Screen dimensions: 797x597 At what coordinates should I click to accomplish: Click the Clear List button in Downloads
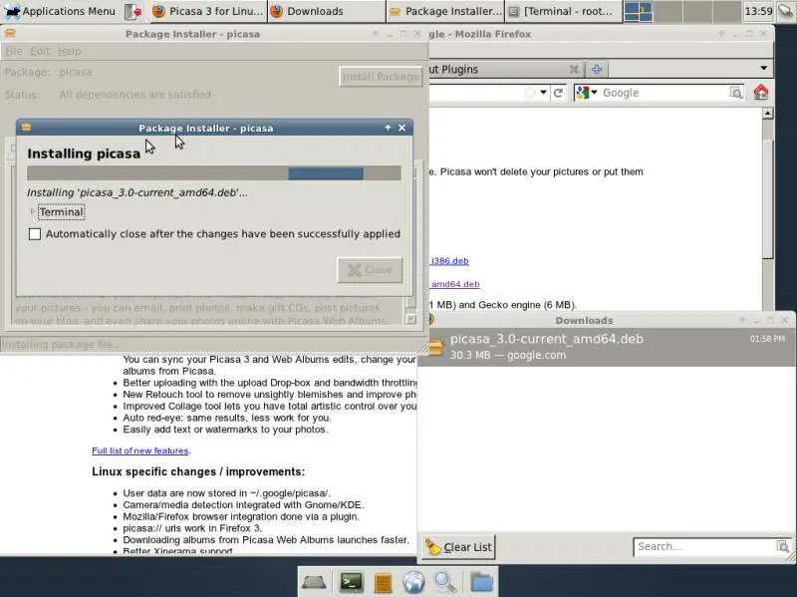[x=458, y=547]
